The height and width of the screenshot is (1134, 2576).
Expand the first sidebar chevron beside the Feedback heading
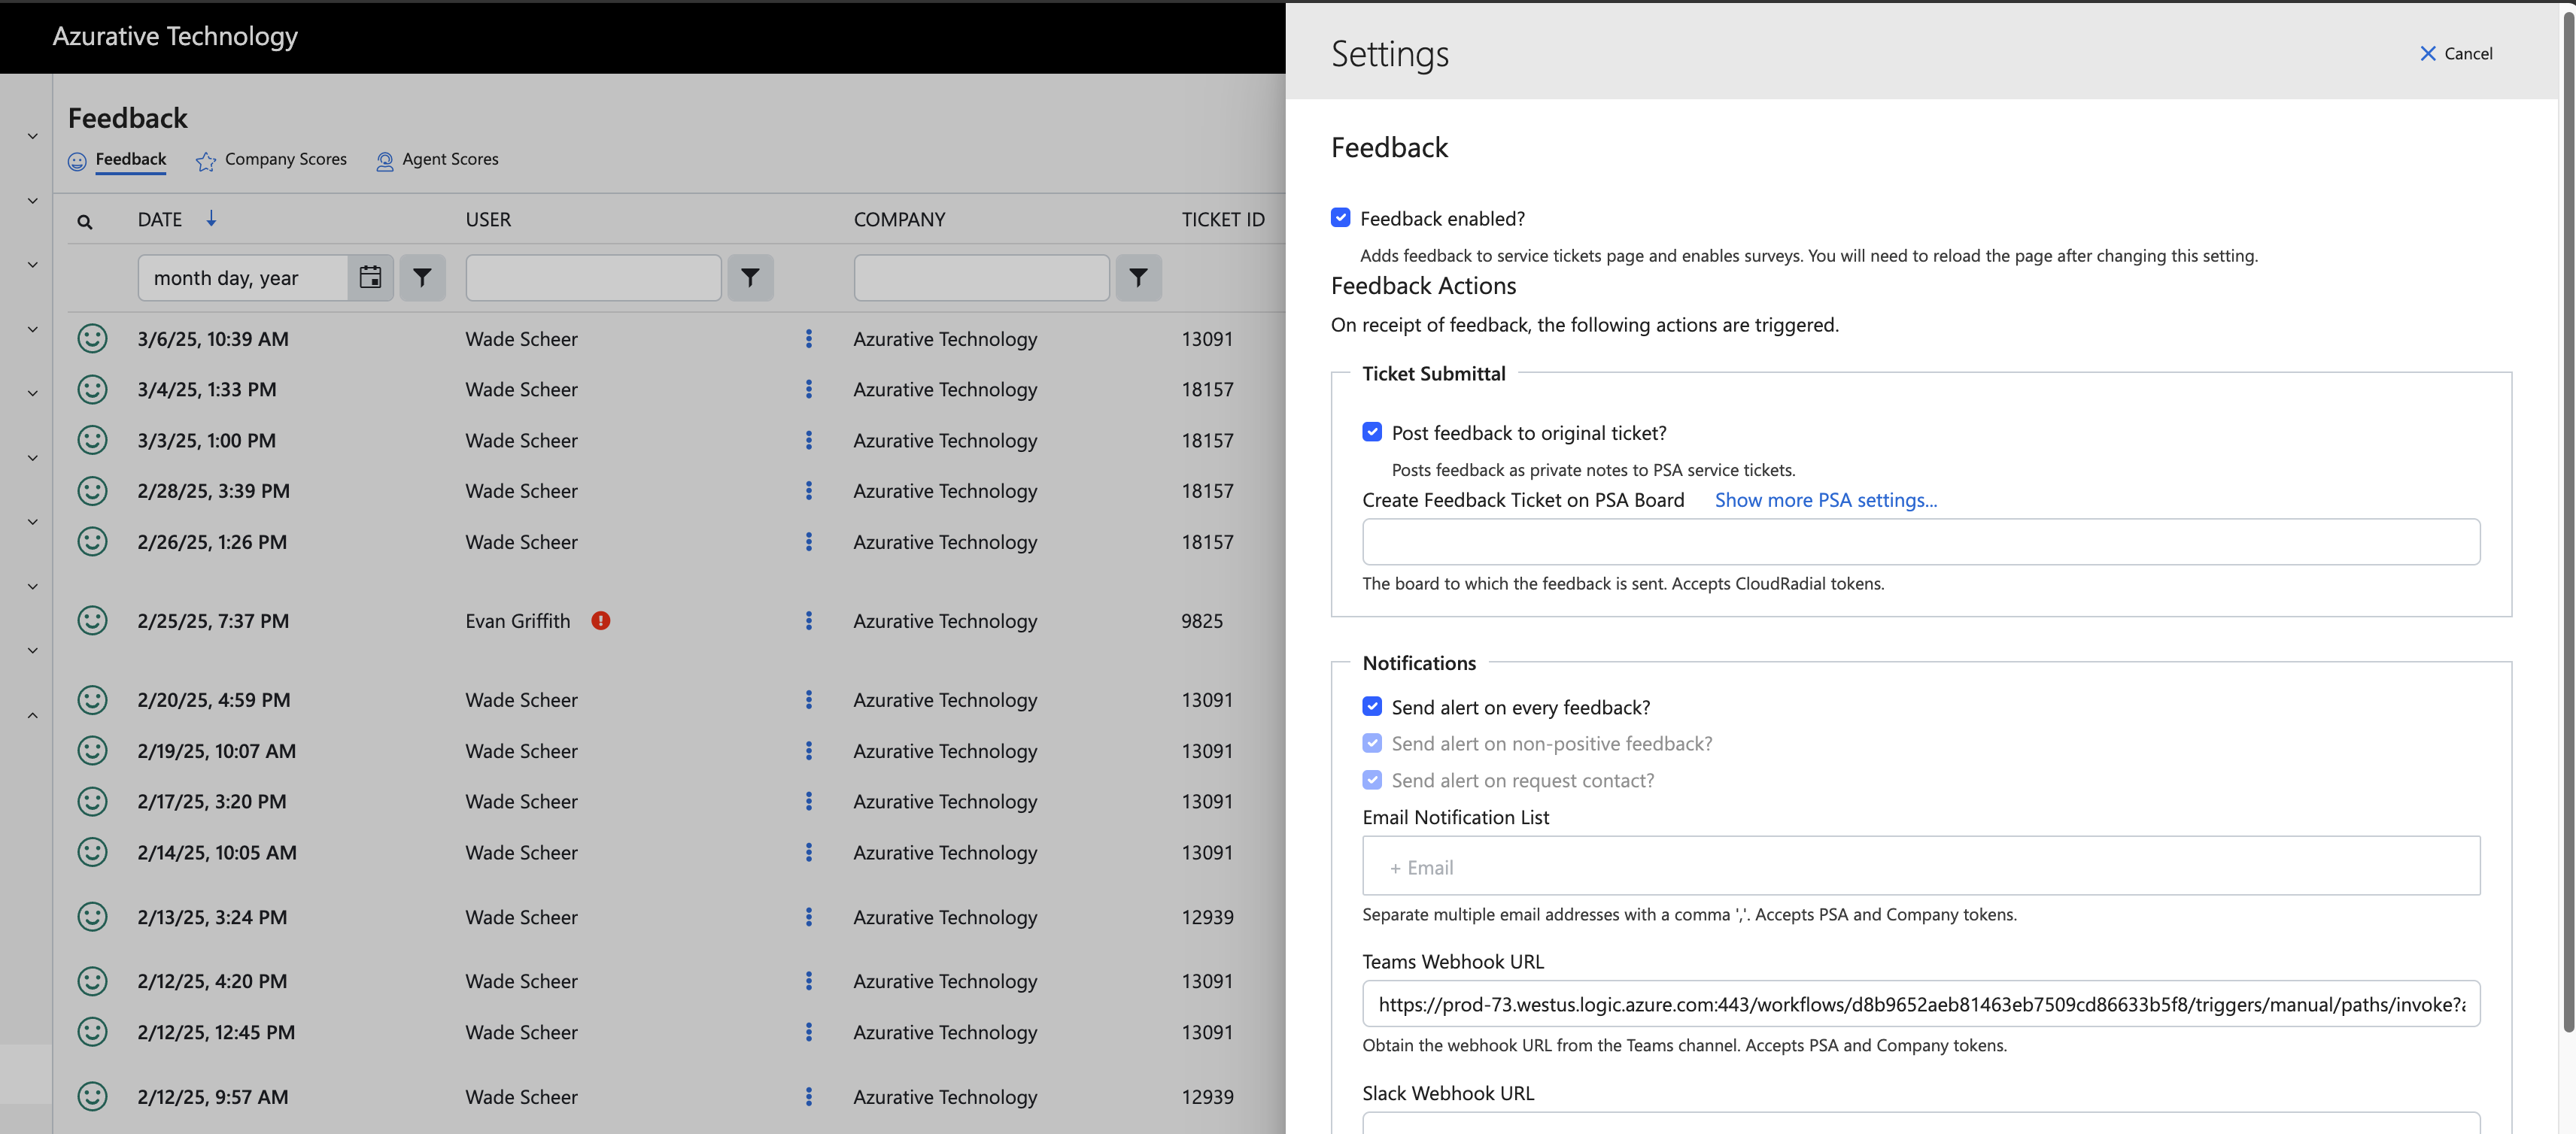[32, 136]
